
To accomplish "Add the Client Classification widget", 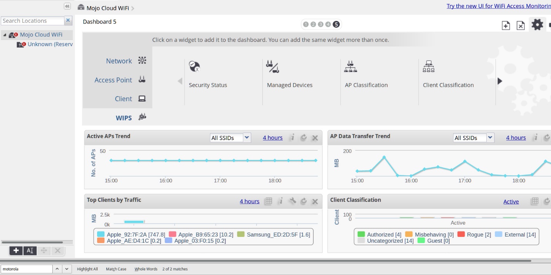I will click(448, 73).
